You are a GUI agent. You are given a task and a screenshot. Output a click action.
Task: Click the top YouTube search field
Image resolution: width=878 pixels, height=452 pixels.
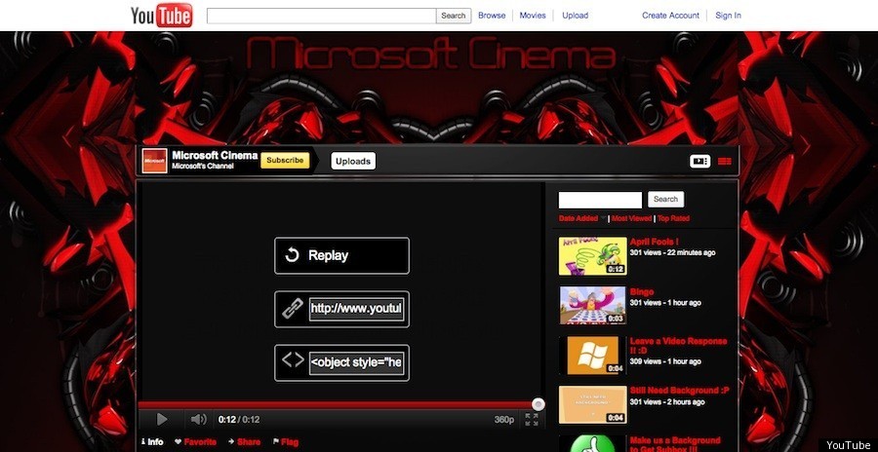[x=321, y=16]
